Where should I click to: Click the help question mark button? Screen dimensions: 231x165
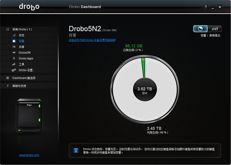[x=206, y=7]
